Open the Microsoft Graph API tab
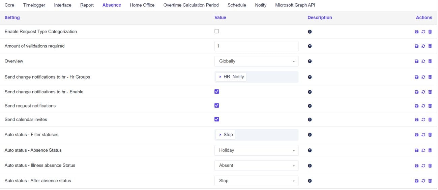The image size is (438, 190). (295, 5)
